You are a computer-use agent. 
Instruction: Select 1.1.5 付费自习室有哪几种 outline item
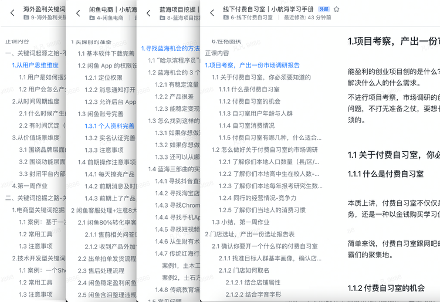point(270,138)
